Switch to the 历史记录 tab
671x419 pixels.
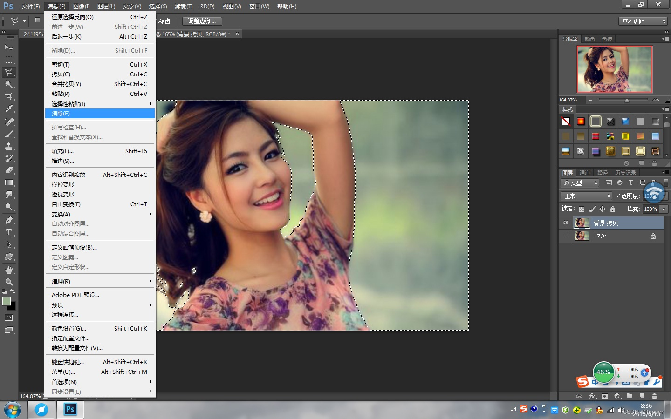click(625, 173)
